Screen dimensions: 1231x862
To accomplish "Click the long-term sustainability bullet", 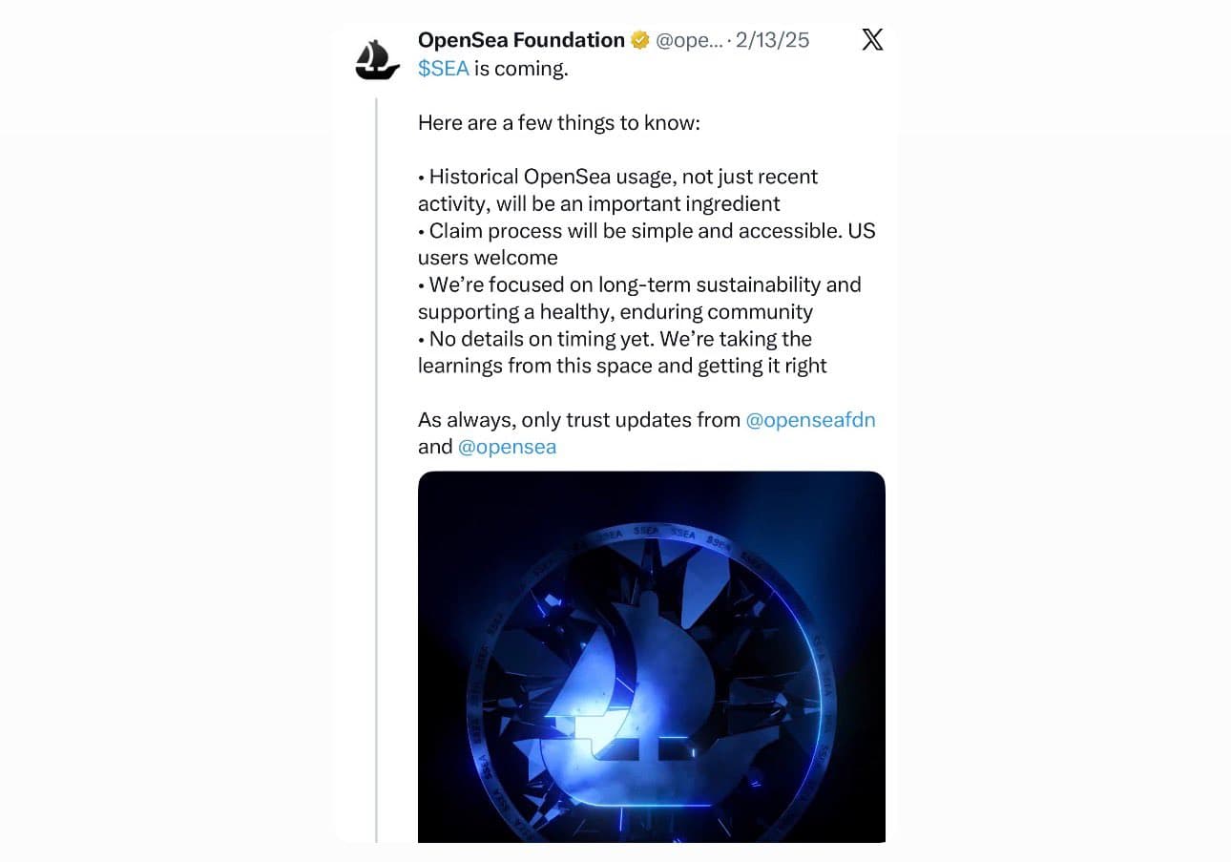I will [x=644, y=284].
